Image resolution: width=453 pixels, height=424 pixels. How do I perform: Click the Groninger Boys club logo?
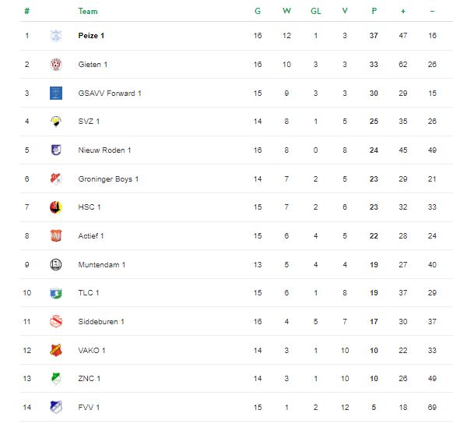point(56,178)
